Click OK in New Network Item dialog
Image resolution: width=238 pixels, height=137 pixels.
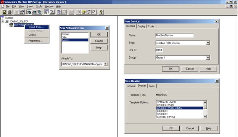point(99,35)
